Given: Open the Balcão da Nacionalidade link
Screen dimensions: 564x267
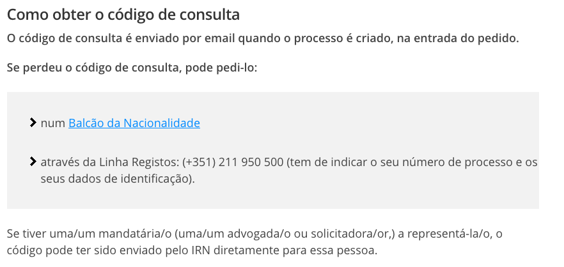Looking at the screenshot, I should 134,123.
